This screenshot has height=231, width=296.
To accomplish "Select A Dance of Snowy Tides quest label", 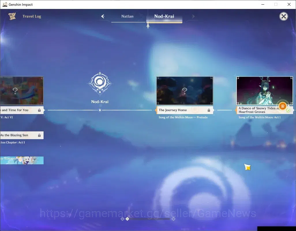I will pos(264,110).
